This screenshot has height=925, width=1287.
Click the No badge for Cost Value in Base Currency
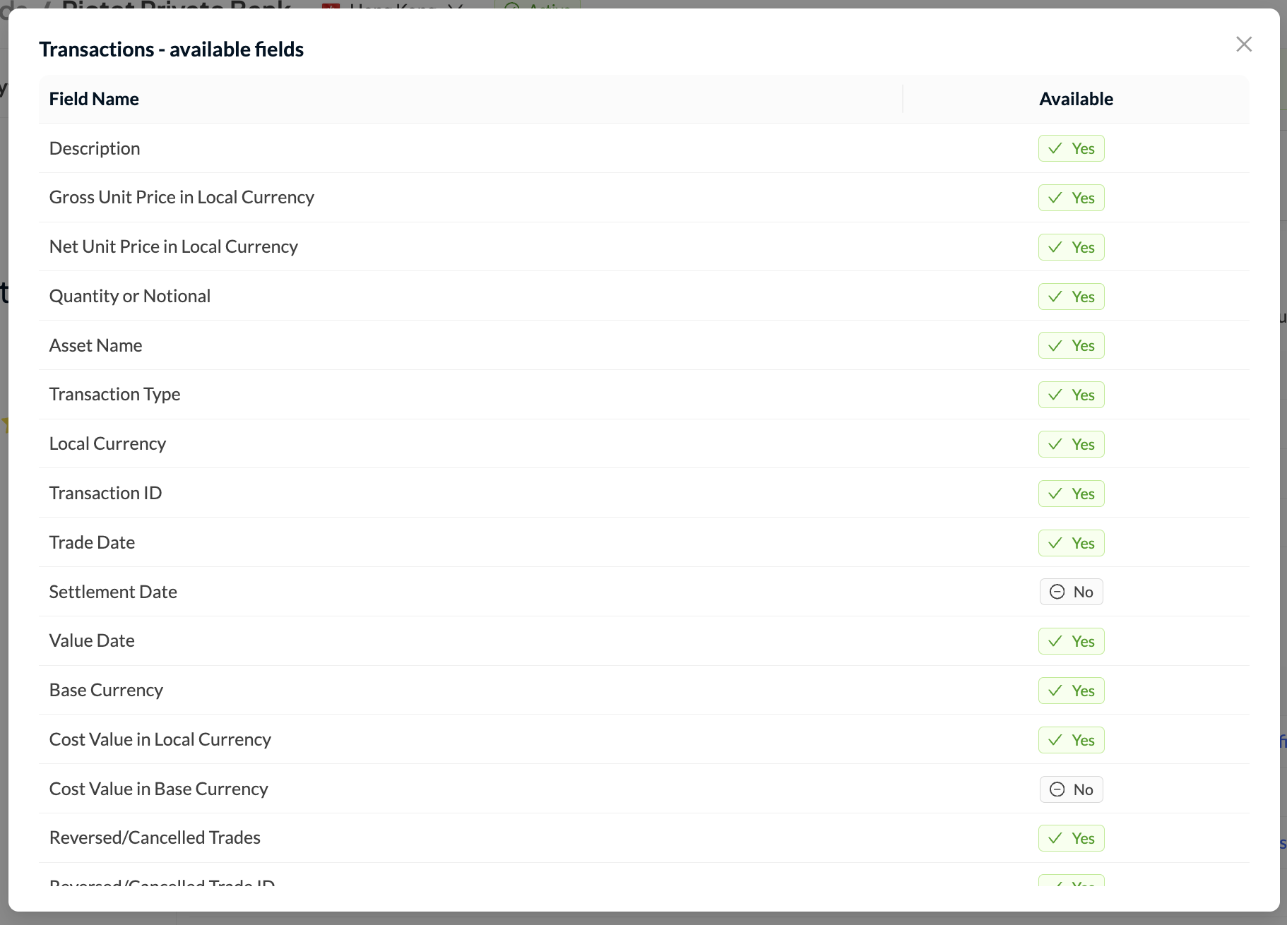point(1071,789)
